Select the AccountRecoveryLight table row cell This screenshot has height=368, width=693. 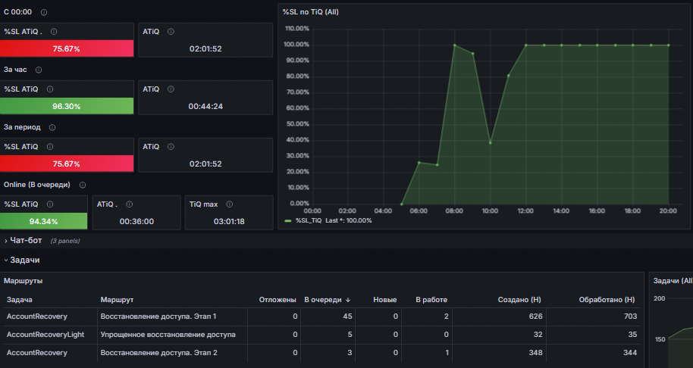[45, 335]
